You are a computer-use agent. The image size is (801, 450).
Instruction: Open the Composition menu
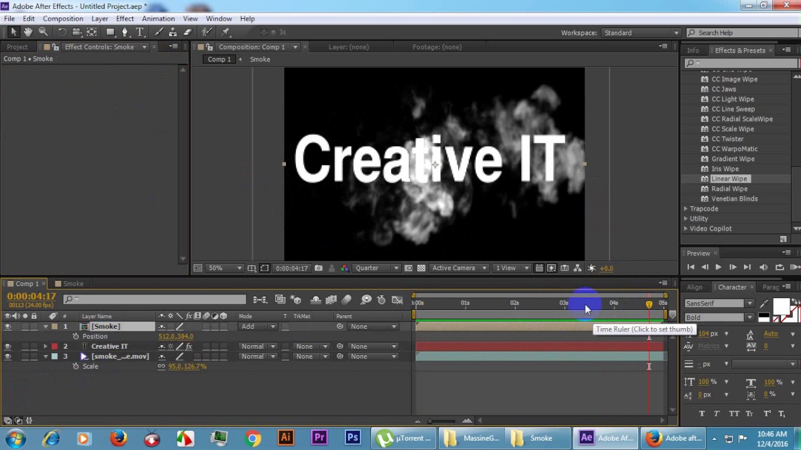[63, 19]
